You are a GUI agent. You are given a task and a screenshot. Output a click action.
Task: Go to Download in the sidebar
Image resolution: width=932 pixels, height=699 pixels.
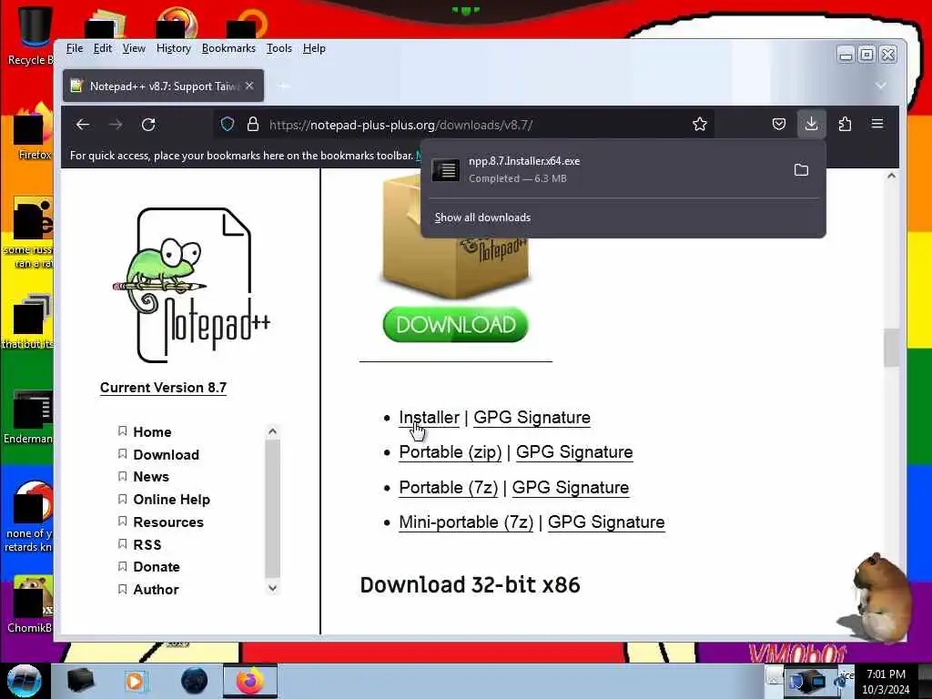(x=166, y=455)
